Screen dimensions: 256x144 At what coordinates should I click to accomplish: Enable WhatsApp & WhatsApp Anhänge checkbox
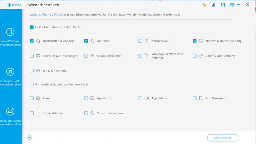pos(140,56)
